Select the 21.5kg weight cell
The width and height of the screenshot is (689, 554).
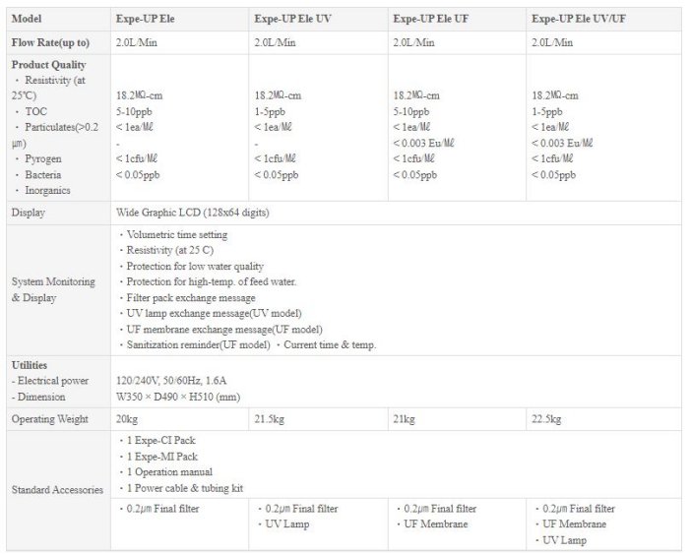point(270,419)
